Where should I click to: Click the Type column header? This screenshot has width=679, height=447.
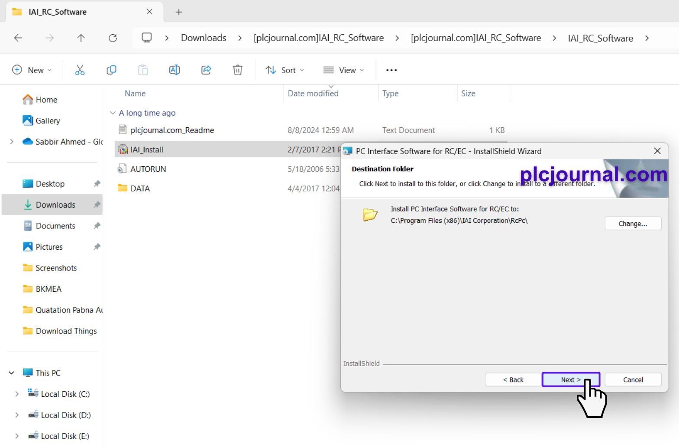pyautogui.click(x=390, y=93)
